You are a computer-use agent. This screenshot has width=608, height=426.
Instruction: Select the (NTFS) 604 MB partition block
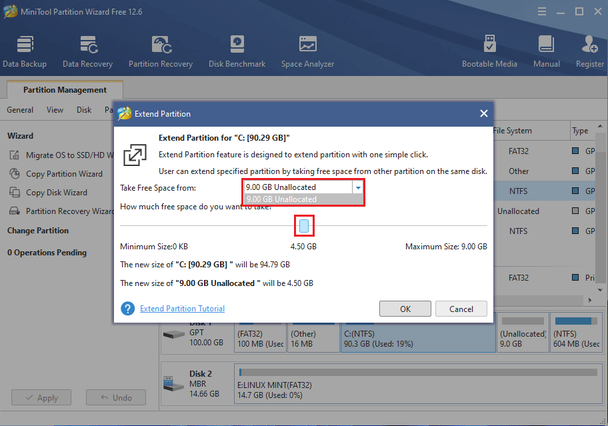coord(576,333)
